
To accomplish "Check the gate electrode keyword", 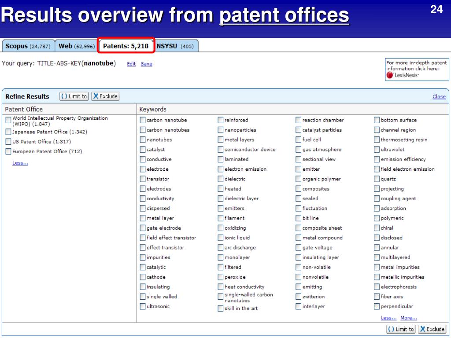I will point(143,228).
